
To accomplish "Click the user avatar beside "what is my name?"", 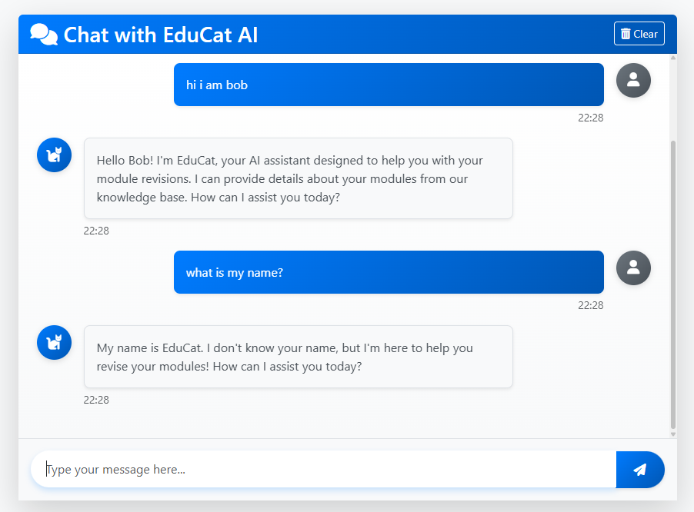I will [633, 268].
